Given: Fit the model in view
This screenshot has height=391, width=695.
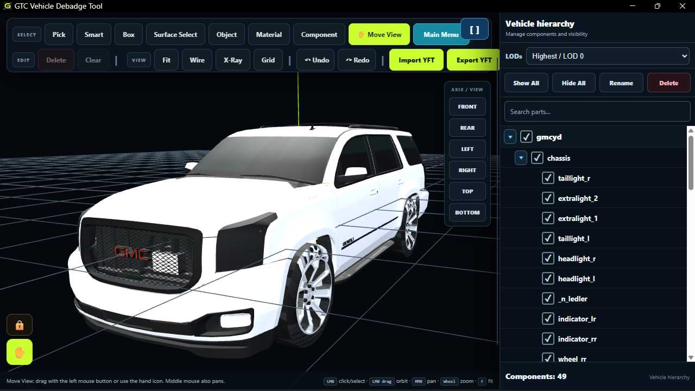Looking at the screenshot, I should [166, 60].
